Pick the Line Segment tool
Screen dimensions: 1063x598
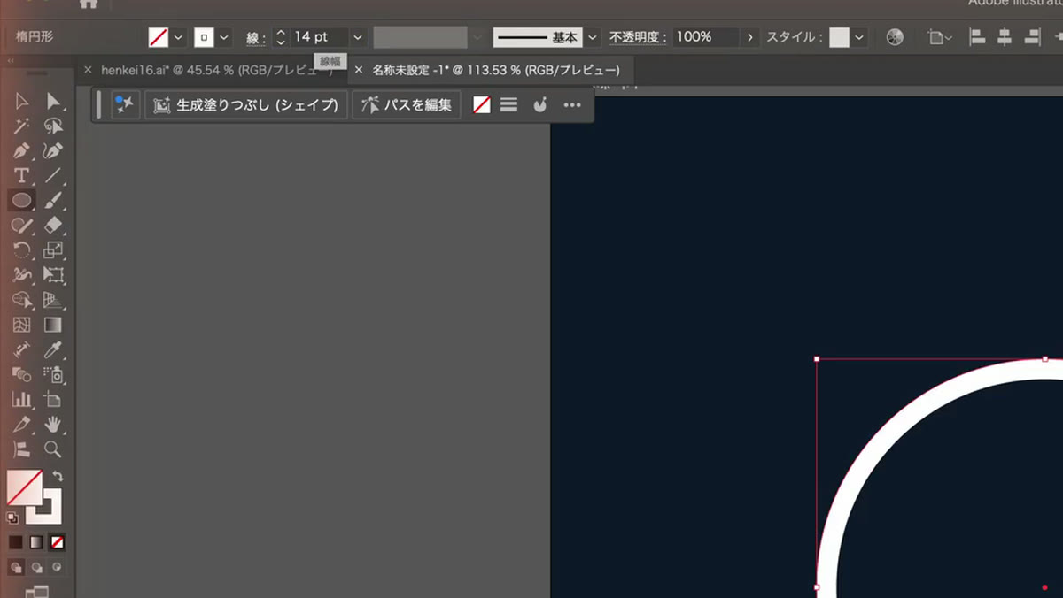point(53,176)
